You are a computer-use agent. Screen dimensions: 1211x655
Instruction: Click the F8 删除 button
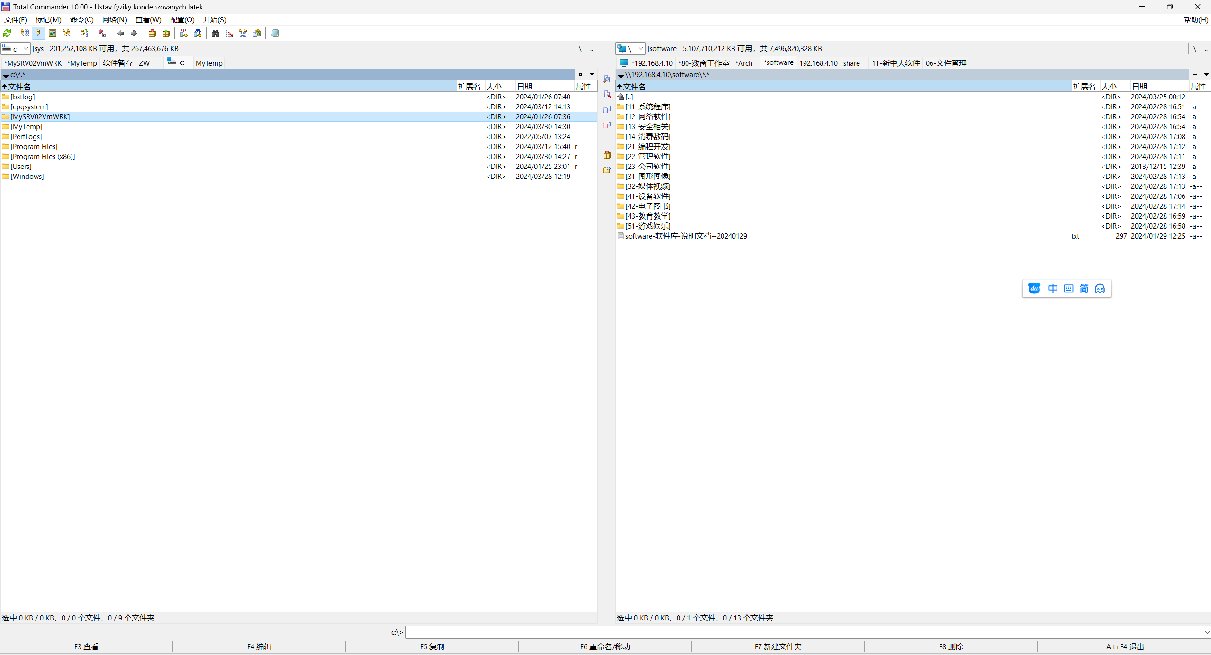(x=951, y=646)
